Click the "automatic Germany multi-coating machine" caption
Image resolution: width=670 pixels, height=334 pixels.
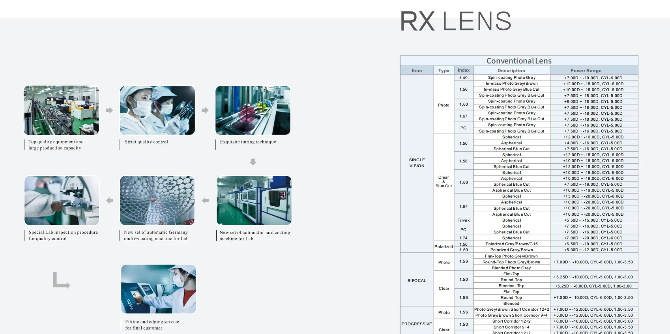click(x=156, y=235)
